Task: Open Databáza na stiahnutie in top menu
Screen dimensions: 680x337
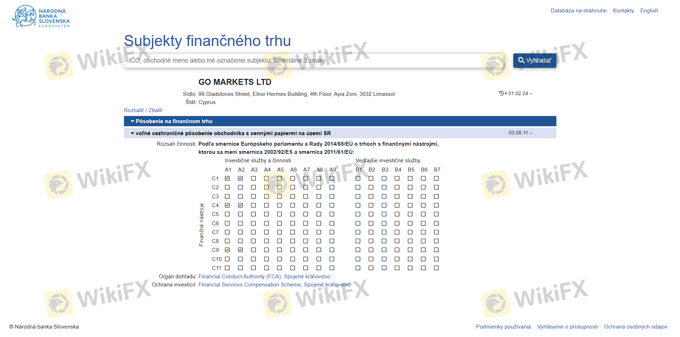Action: tap(578, 11)
